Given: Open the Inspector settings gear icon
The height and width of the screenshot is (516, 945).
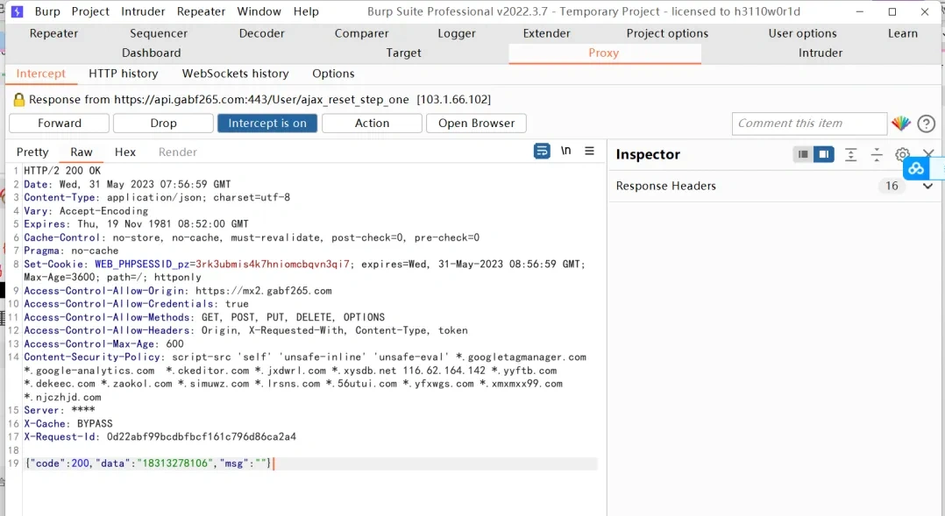Looking at the screenshot, I should point(901,154).
